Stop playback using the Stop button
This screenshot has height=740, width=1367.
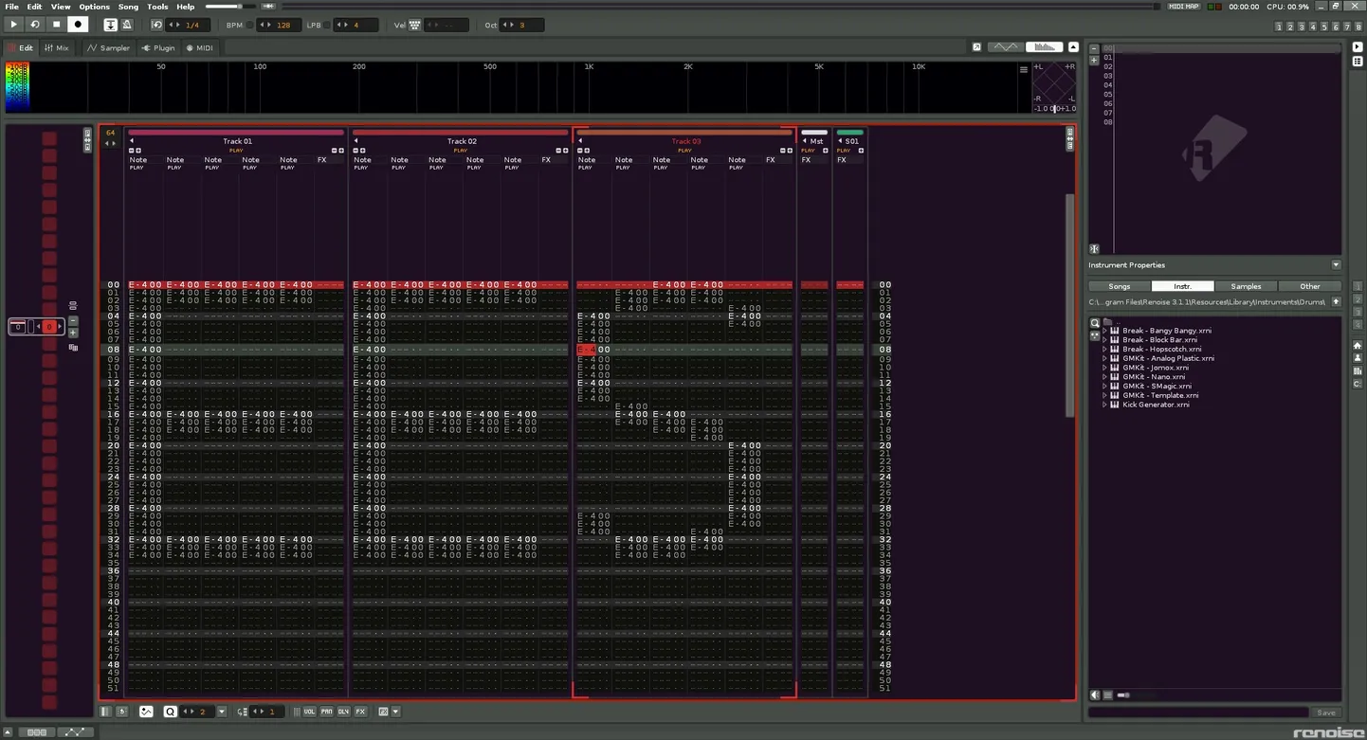pyautogui.click(x=56, y=25)
